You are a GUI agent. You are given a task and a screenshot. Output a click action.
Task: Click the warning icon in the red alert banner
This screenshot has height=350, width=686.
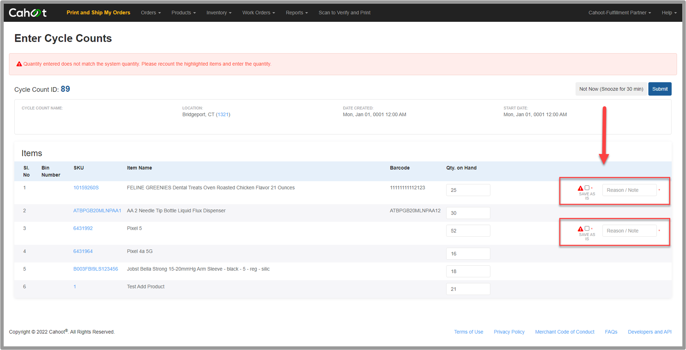[19, 64]
